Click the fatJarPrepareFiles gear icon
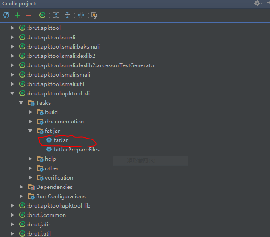The height and width of the screenshot is (237, 270). [49, 149]
